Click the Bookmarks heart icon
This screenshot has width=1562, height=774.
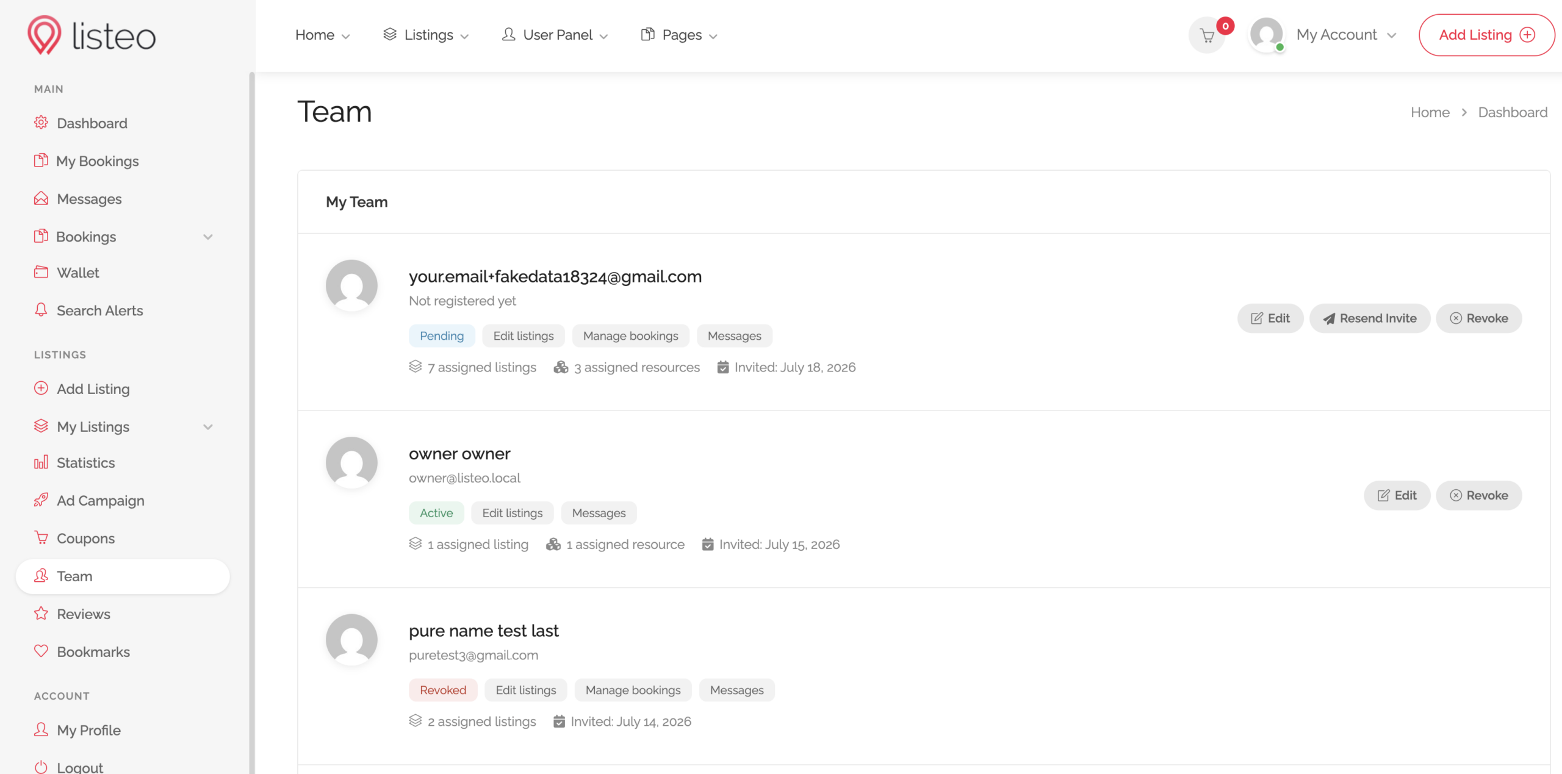(41, 651)
